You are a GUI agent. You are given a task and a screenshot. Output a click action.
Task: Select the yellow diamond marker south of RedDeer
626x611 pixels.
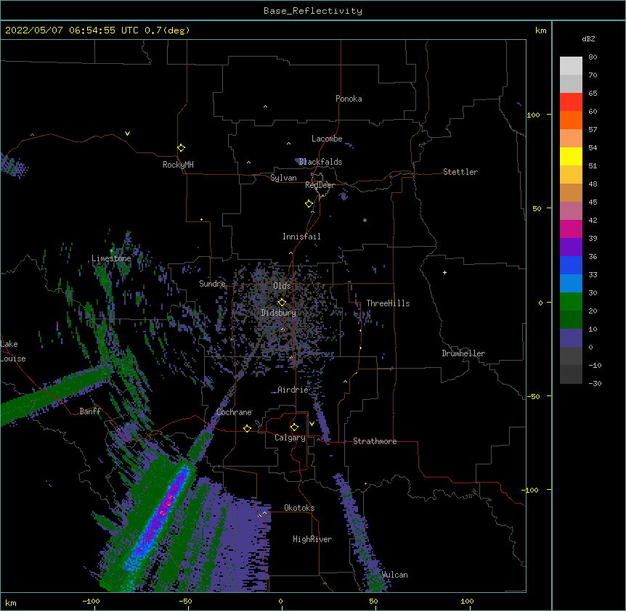coord(309,204)
